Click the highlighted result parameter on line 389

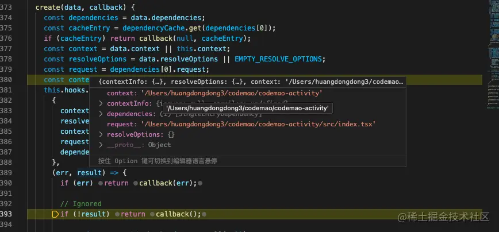coord(89,173)
